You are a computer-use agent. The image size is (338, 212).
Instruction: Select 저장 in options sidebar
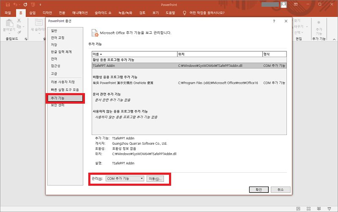pos(65,45)
